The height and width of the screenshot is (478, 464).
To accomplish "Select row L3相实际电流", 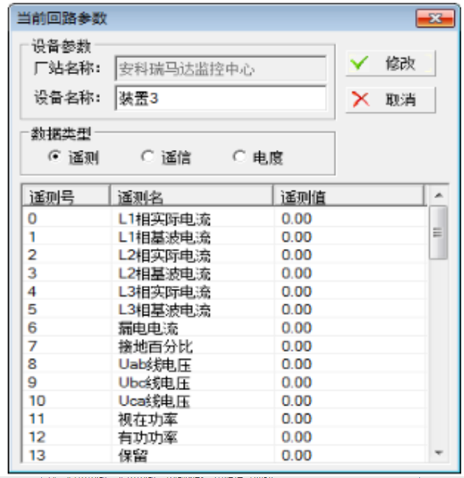I will point(224,292).
